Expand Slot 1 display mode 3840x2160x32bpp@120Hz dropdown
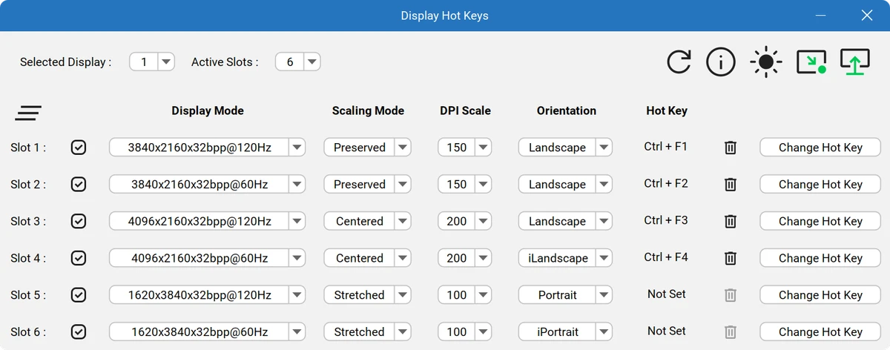 point(208,148)
